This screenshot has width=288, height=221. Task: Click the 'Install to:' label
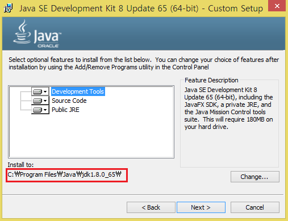point(20,165)
